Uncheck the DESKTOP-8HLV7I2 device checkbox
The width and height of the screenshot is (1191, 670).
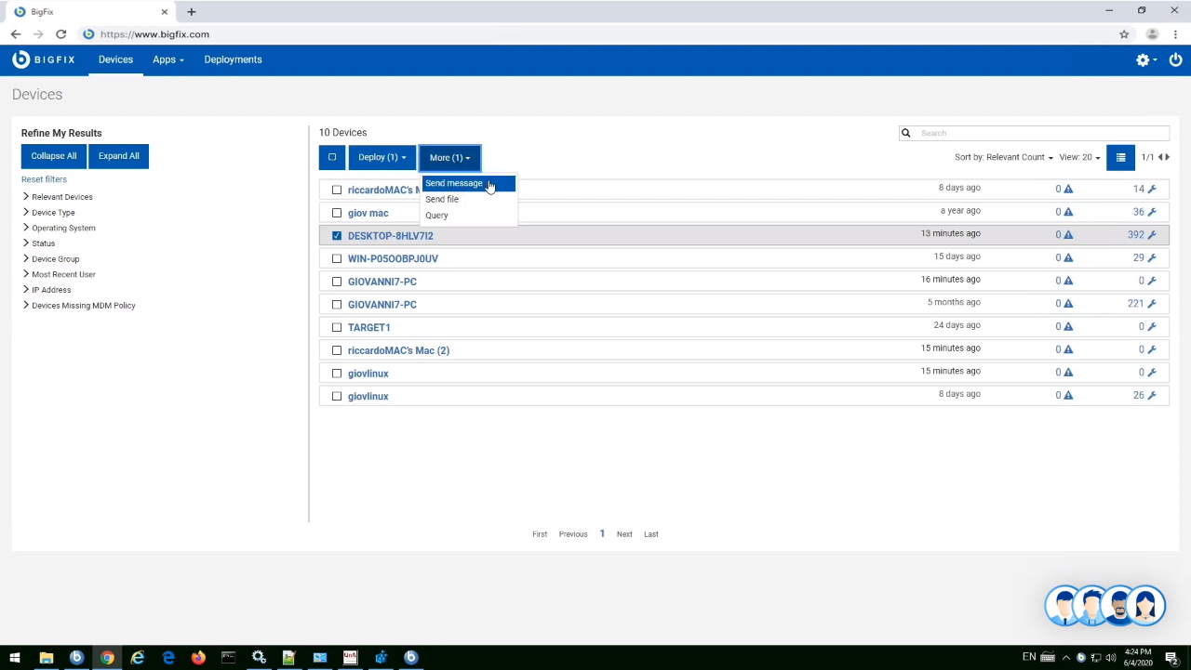(x=336, y=235)
